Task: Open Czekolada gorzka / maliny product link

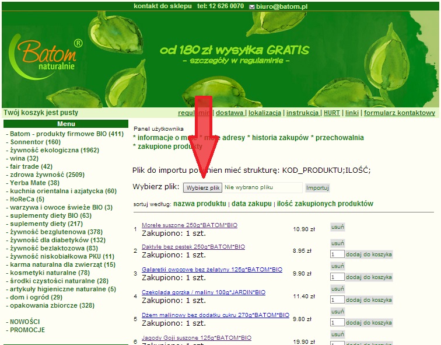Action: (204, 292)
